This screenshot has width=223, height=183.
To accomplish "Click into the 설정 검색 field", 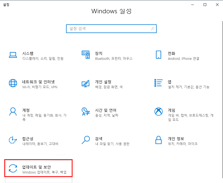I will [111, 29].
